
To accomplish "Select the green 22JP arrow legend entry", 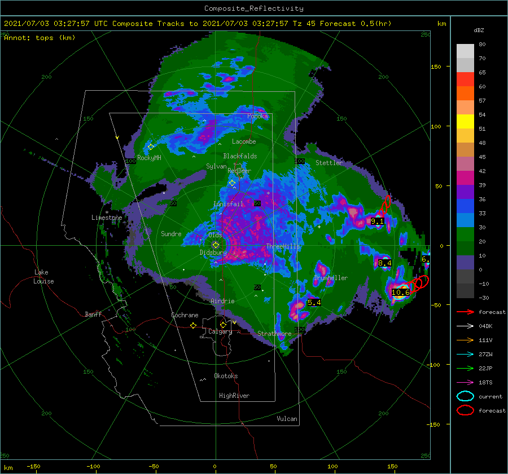I will click(x=465, y=368).
